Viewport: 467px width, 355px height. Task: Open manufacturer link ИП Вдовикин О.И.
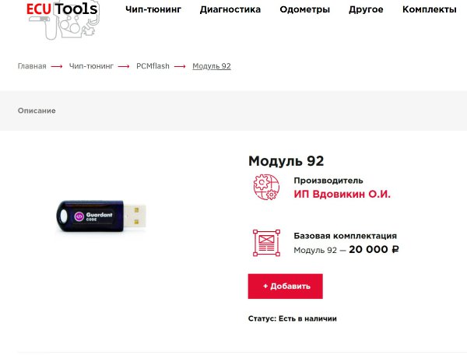[x=342, y=195]
